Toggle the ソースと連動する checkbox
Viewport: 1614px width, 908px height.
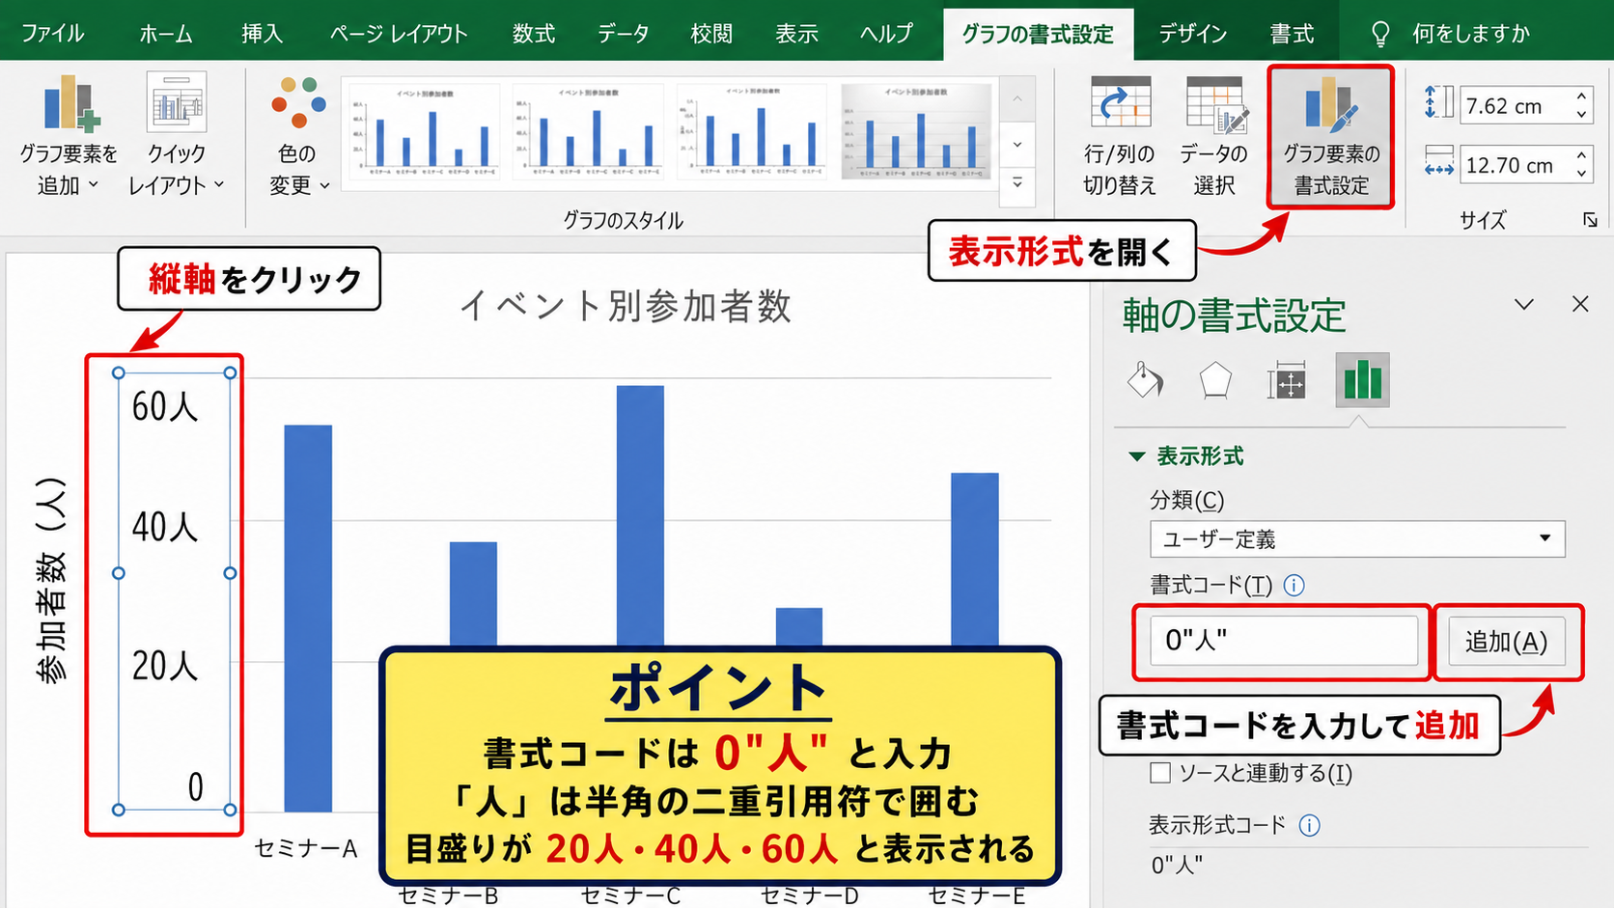point(1160,773)
